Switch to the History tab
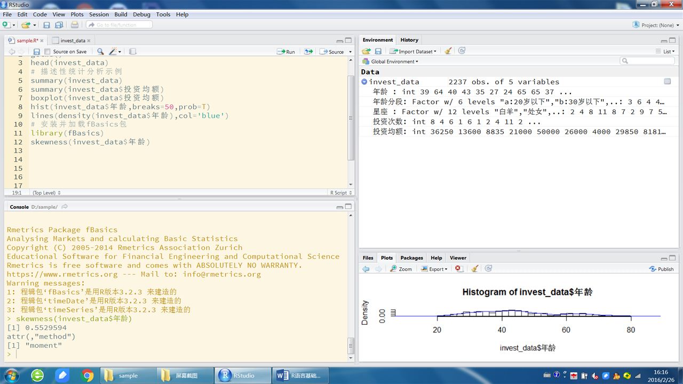 [x=409, y=40]
